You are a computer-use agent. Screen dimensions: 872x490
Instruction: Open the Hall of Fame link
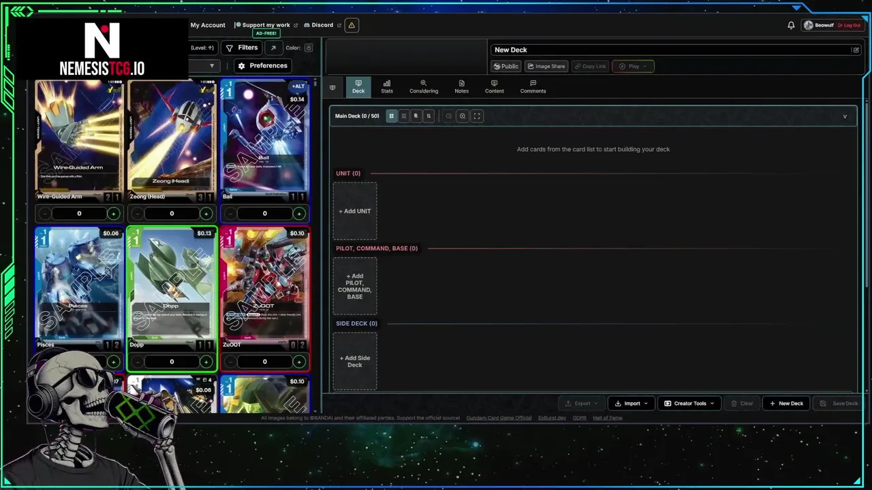pyautogui.click(x=607, y=418)
